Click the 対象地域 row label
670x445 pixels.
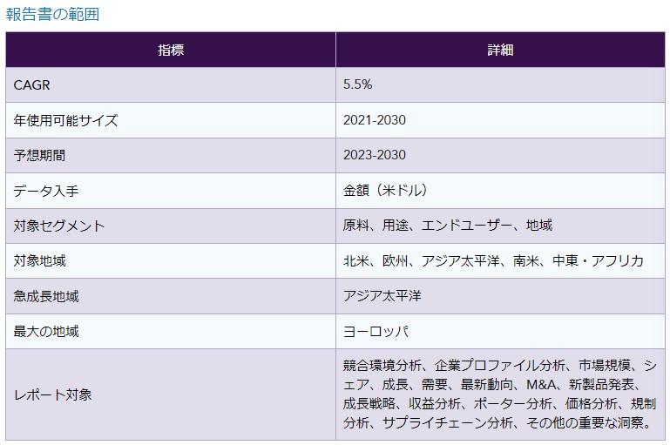point(39,261)
